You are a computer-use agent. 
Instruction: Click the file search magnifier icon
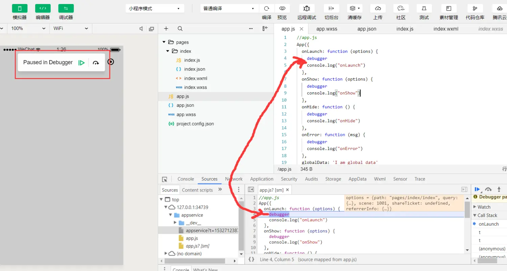coord(180,29)
